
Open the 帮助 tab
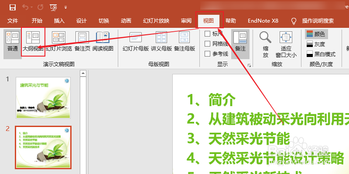pos(231,21)
